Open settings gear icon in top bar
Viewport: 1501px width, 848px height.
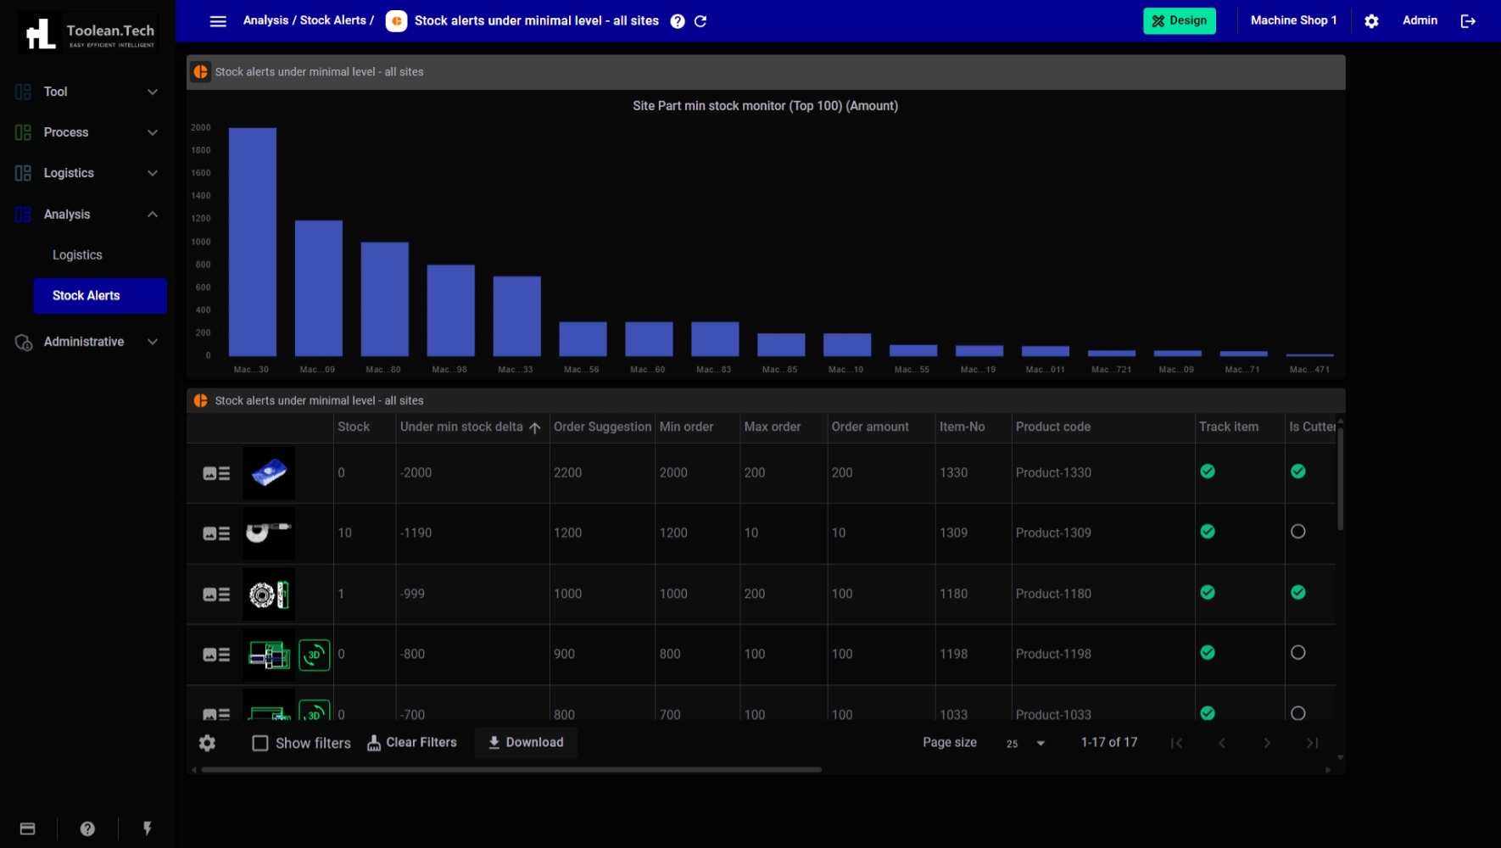click(1371, 21)
